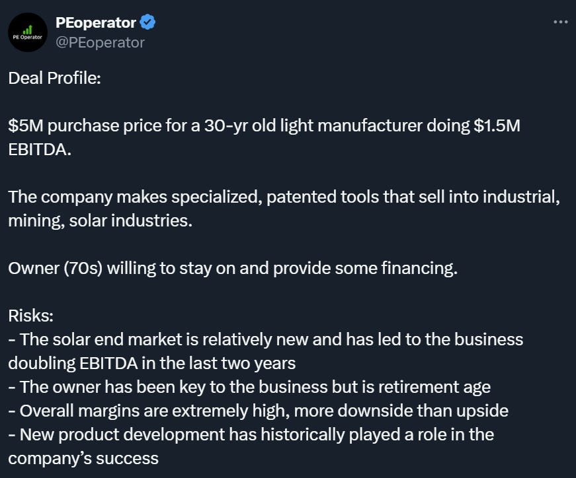The height and width of the screenshot is (478, 576).
Task: Click the blue verified checkmark badge
Action: [147, 22]
